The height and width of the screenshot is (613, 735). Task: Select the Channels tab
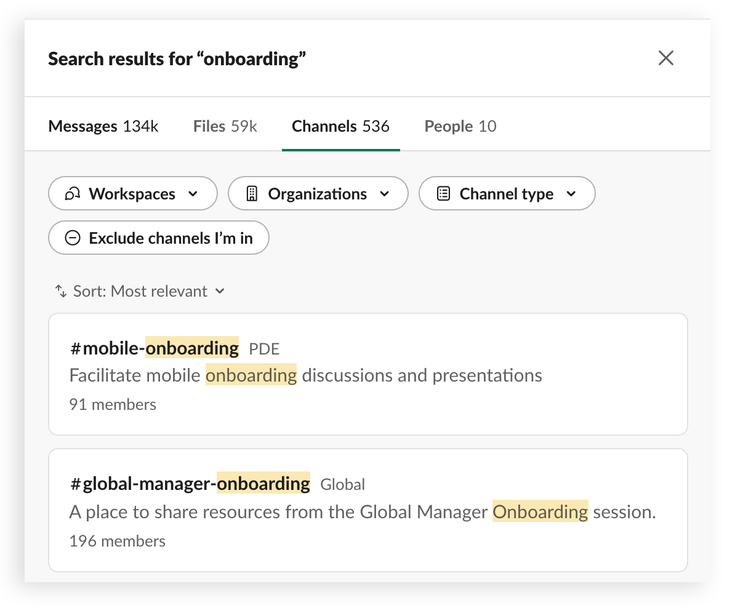click(340, 126)
